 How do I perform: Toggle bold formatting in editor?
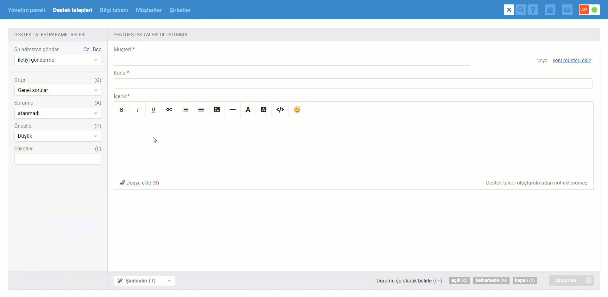click(122, 110)
